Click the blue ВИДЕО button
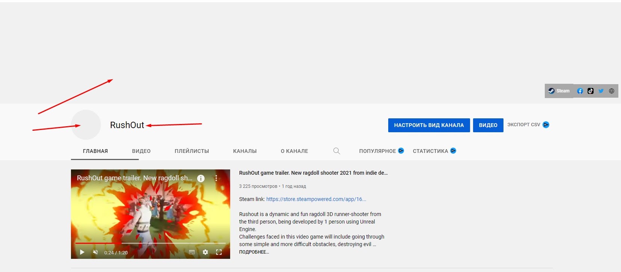 [488, 125]
